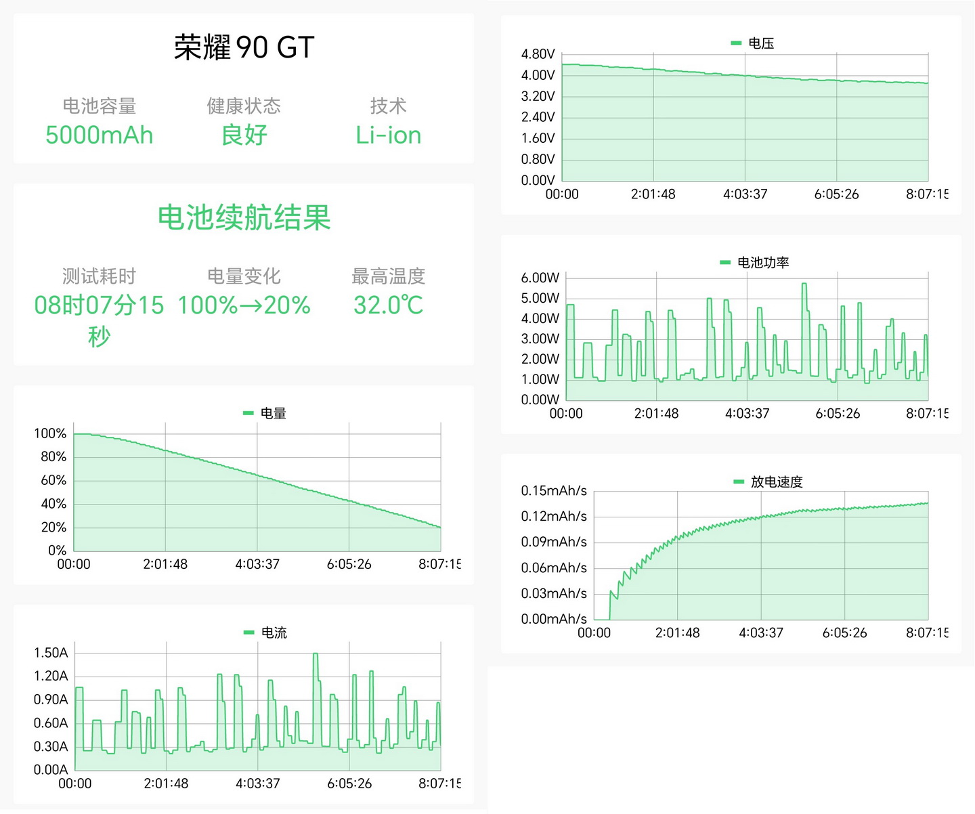Click the 0.09mAh/s axis label
Screen dimensions: 975x814
tap(554, 542)
